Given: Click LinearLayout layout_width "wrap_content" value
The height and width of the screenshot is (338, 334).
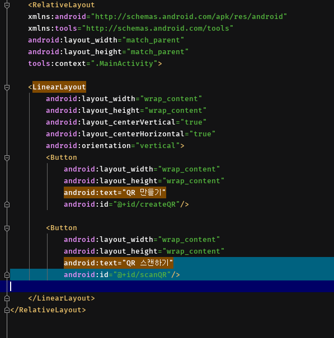Looking at the screenshot, I should coord(171,99).
